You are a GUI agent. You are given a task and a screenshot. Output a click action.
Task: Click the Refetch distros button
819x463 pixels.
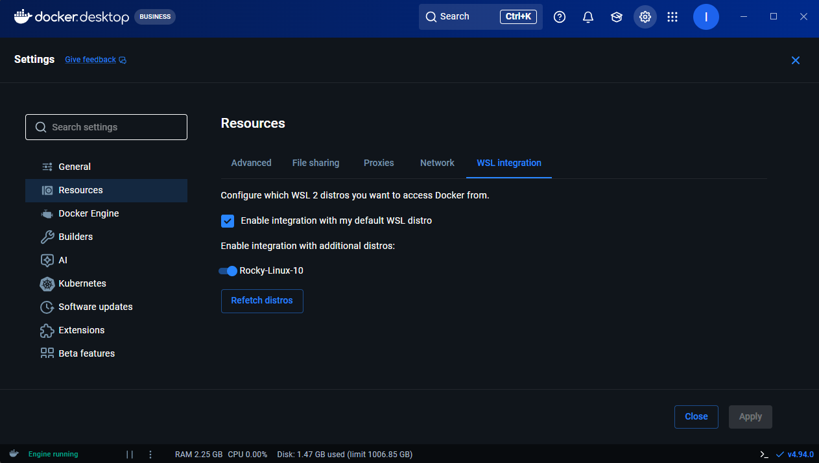[x=262, y=301]
